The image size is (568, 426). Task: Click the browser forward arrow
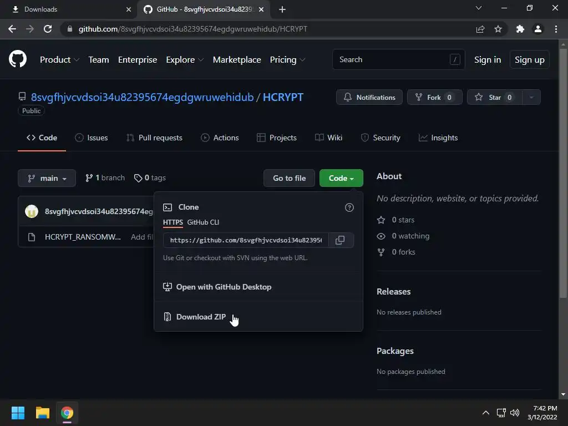tap(30, 29)
